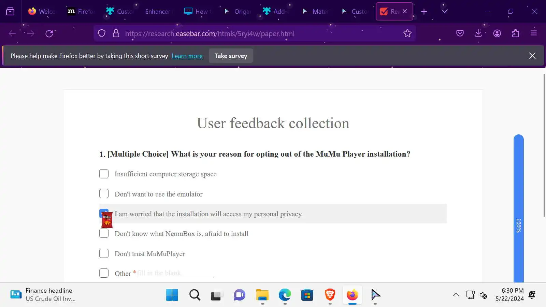Click the Take survey button
This screenshot has width=546, height=307.
[x=231, y=56]
